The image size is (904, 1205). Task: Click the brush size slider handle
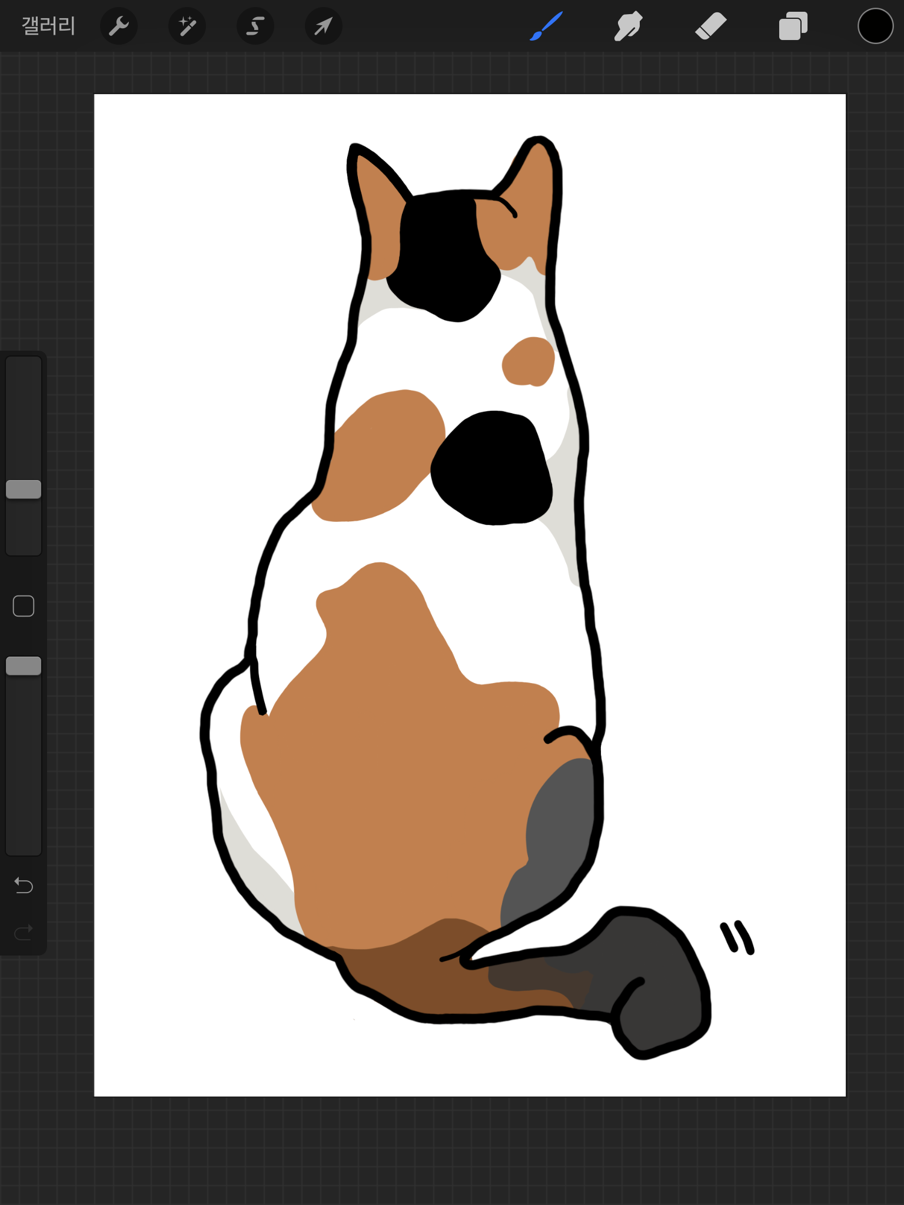tap(24, 489)
